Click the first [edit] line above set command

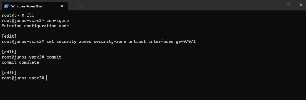click(9, 36)
